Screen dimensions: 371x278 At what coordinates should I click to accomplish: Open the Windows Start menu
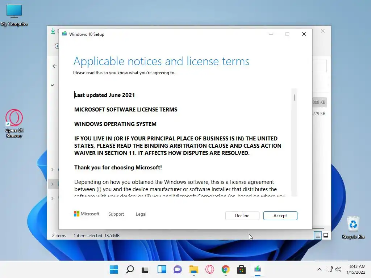point(114,269)
